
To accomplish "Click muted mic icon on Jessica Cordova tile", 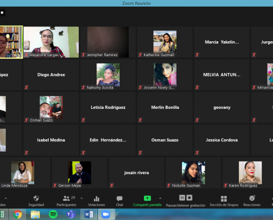I will 197,152.
